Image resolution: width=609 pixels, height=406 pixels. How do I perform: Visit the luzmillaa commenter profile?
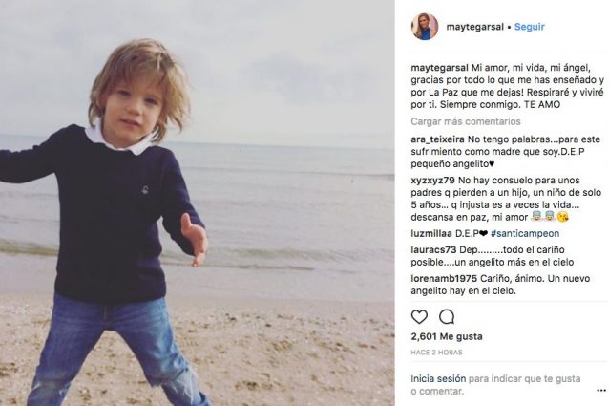click(x=431, y=233)
